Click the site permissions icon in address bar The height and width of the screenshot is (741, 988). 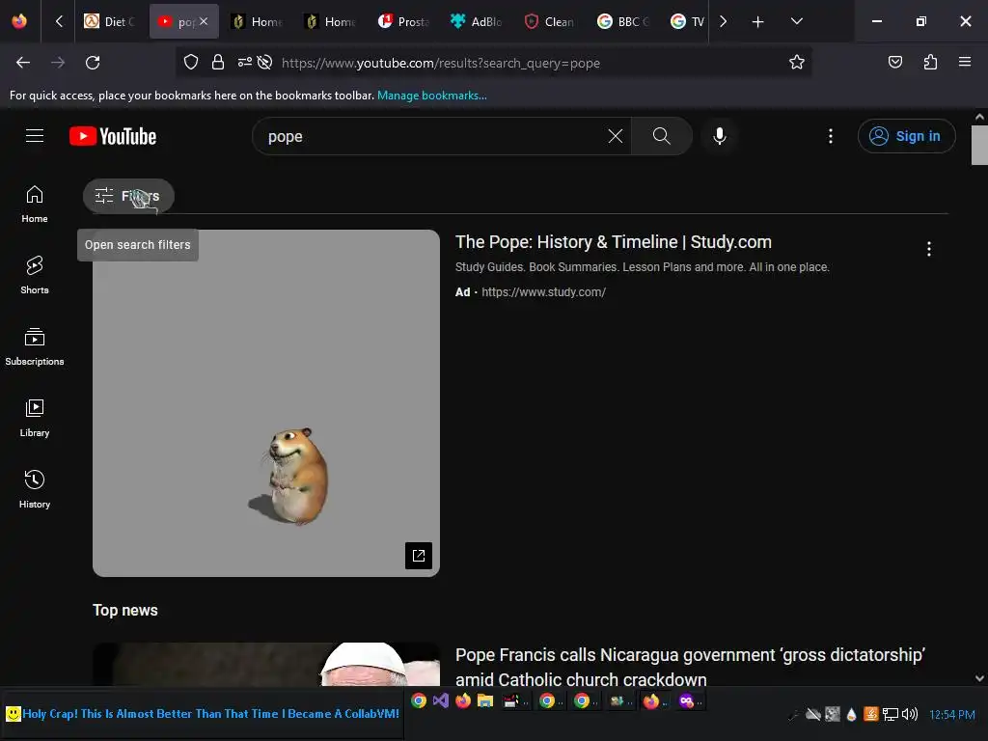point(244,63)
